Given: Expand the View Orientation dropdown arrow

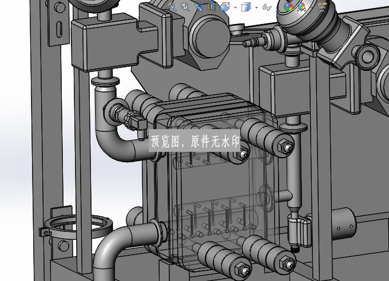Looking at the screenshot, I should click(235, 7).
